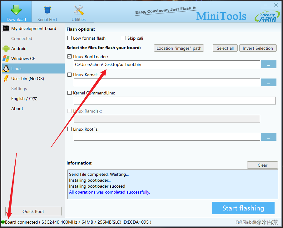Image resolution: width=283 pixels, height=228 pixels.
Task: Click the Start flashing button
Action: pyautogui.click(x=243, y=208)
